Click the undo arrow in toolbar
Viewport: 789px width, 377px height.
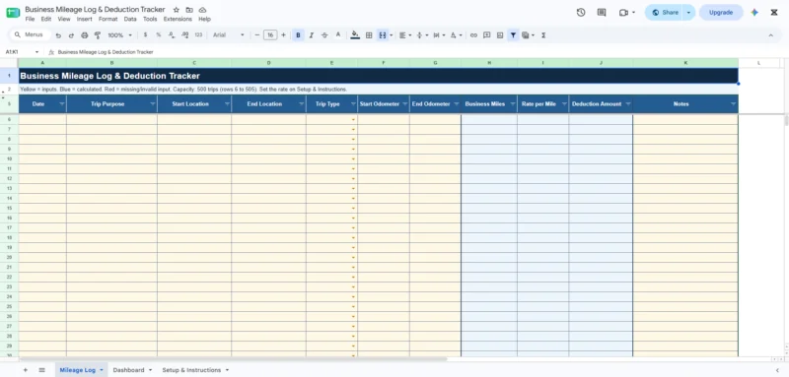click(58, 35)
